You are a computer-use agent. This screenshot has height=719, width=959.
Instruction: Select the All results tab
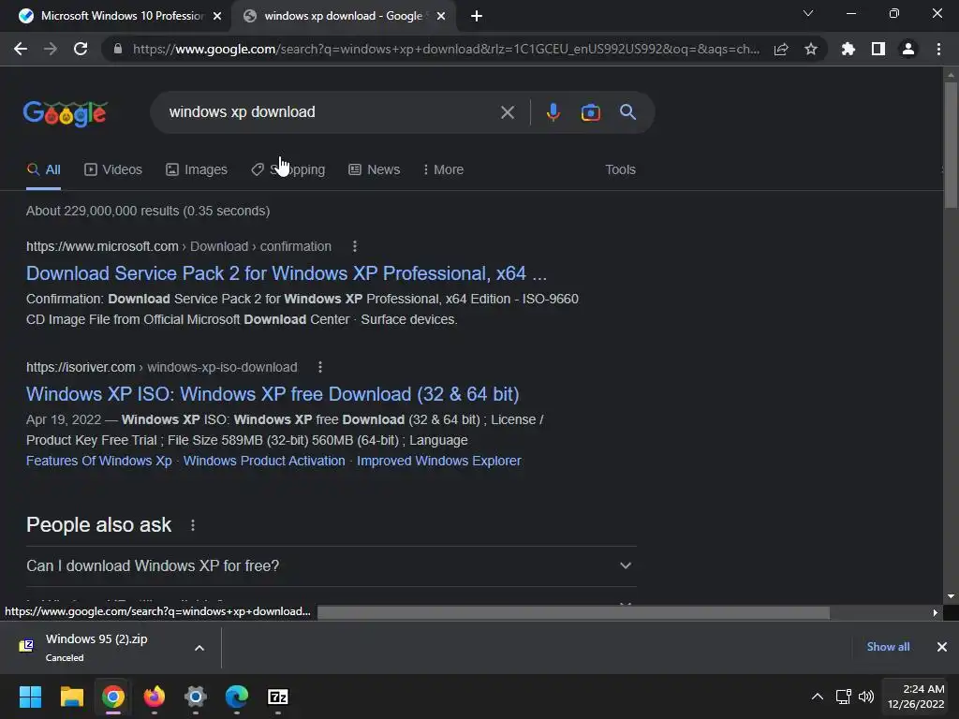[43, 170]
